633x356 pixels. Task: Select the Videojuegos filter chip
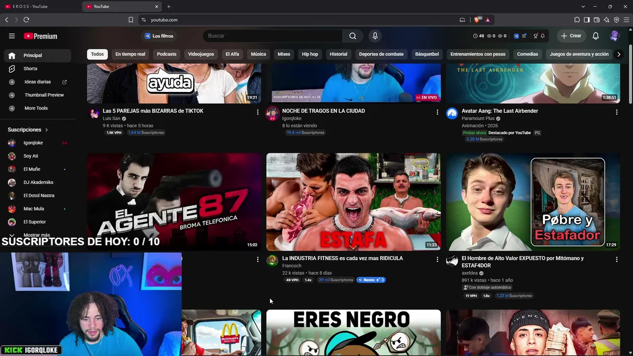(x=201, y=54)
